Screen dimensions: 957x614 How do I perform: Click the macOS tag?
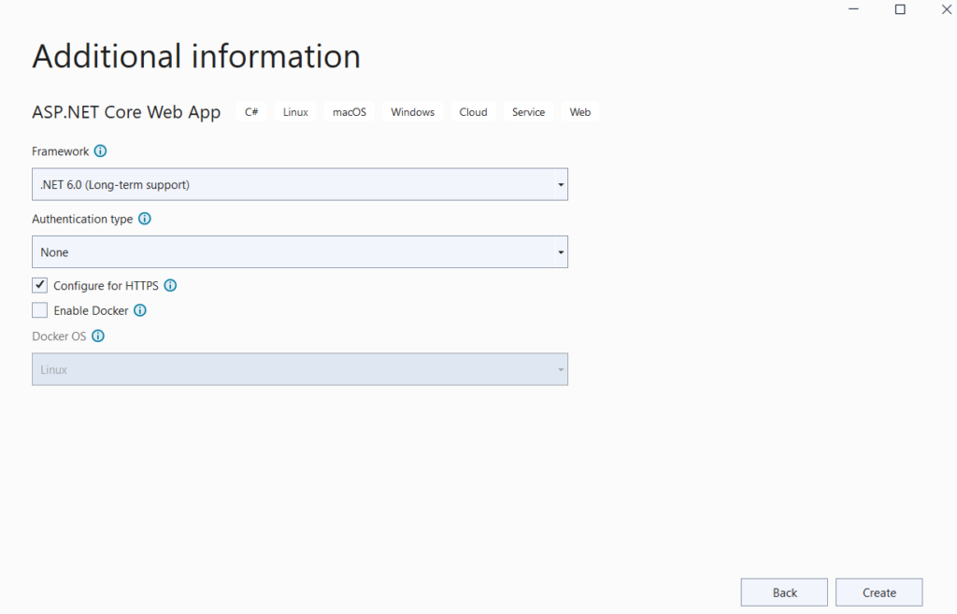coord(350,112)
